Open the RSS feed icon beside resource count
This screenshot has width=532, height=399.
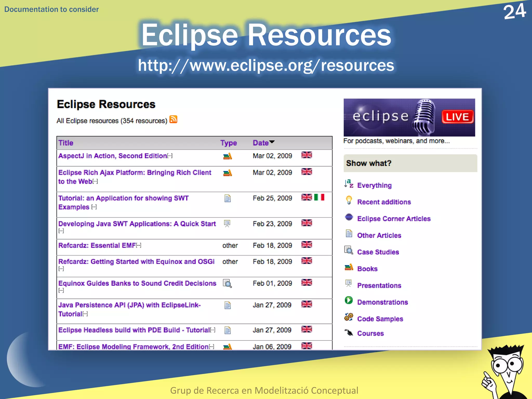[x=173, y=119]
